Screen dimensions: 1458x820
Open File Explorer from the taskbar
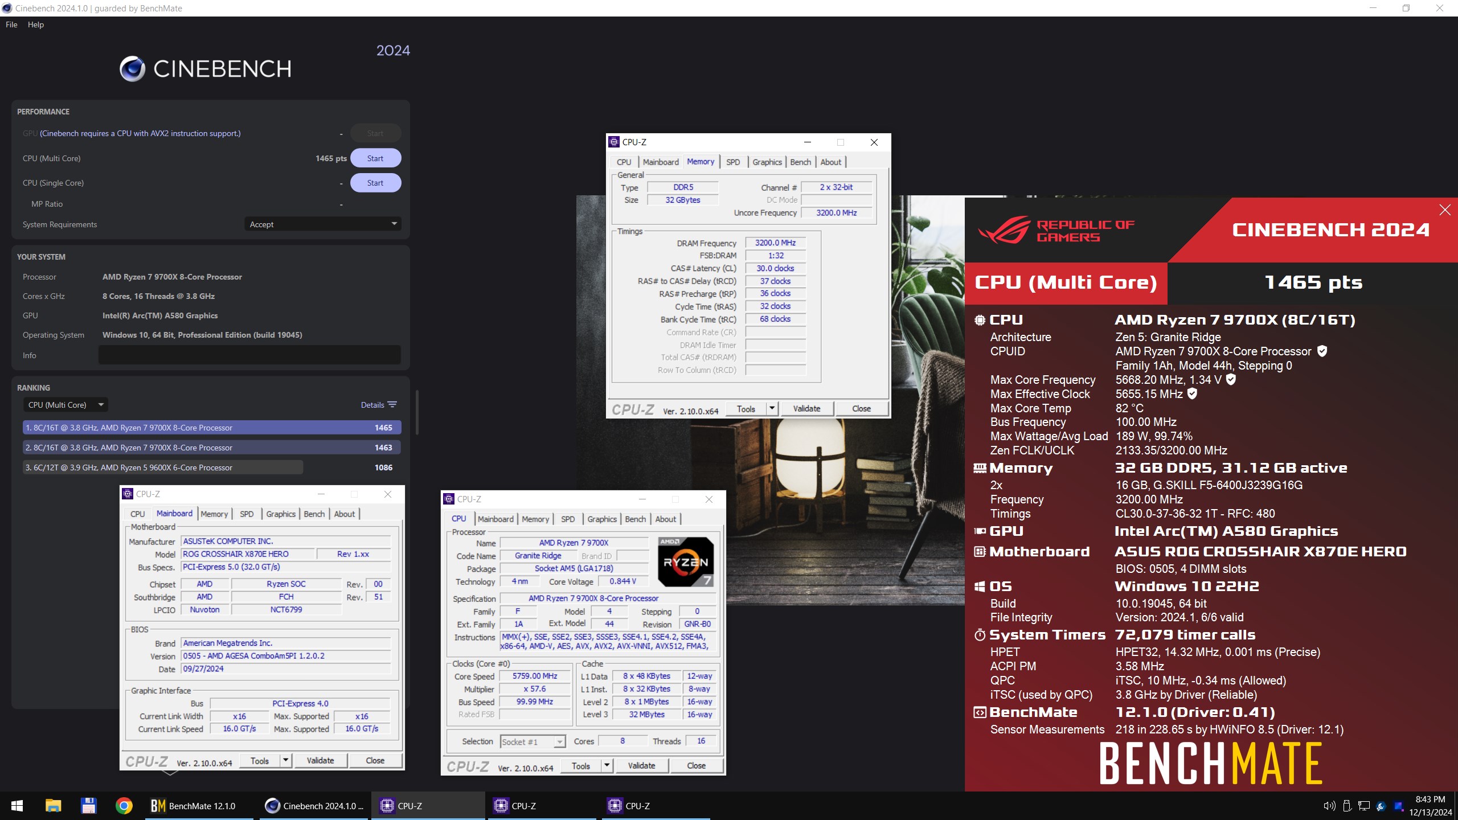tap(53, 806)
